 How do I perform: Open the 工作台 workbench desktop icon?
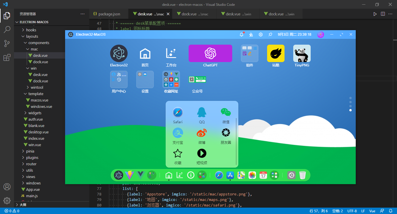tap(171, 53)
